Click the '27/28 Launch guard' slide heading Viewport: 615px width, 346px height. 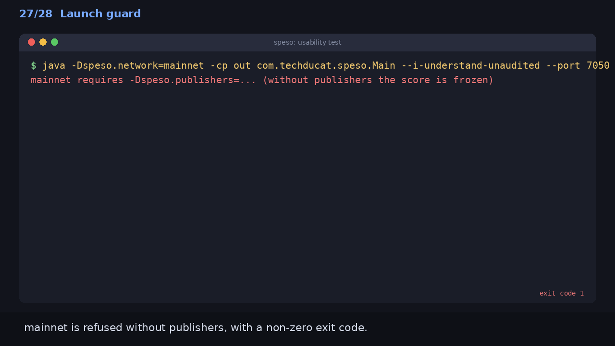click(80, 14)
